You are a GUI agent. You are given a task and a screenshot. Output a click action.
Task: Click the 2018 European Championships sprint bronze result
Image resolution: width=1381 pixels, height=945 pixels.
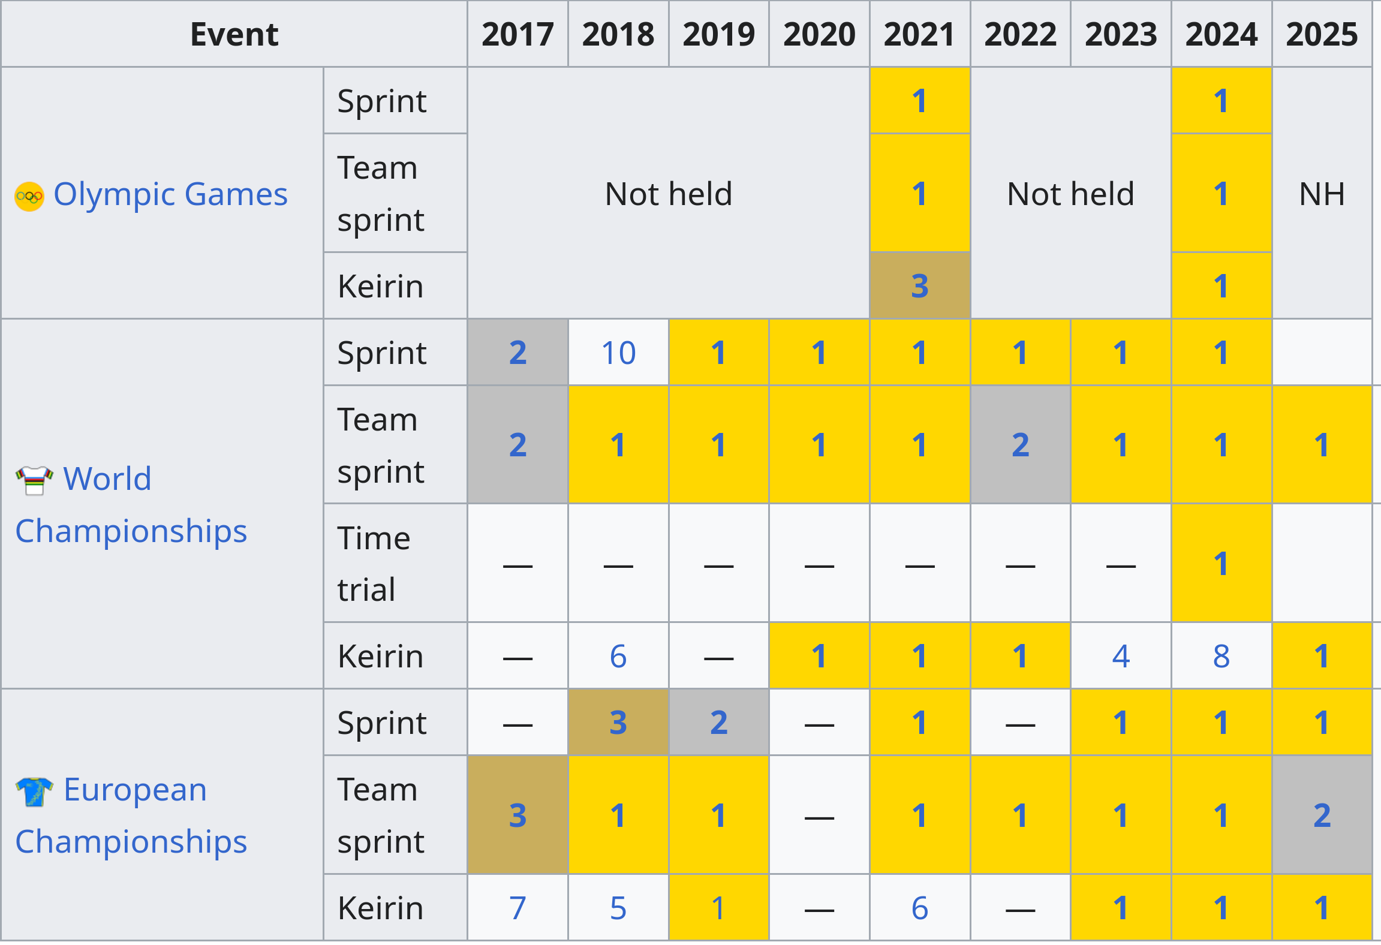[618, 723]
